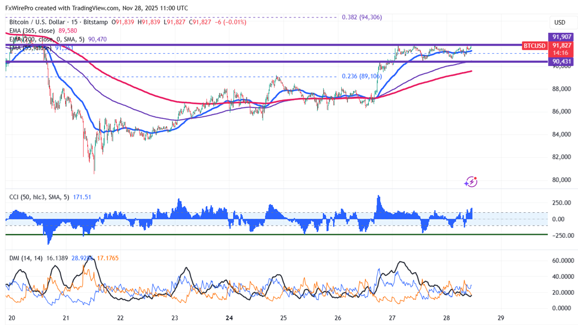The height and width of the screenshot is (325, 578).
Task: Click the 91,907 price tag
Action: click(562, 37)
